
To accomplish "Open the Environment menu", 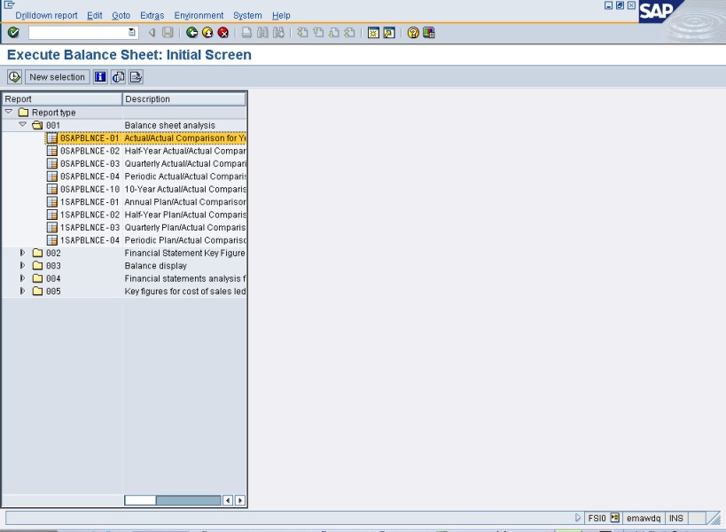I will click(199, 16).
